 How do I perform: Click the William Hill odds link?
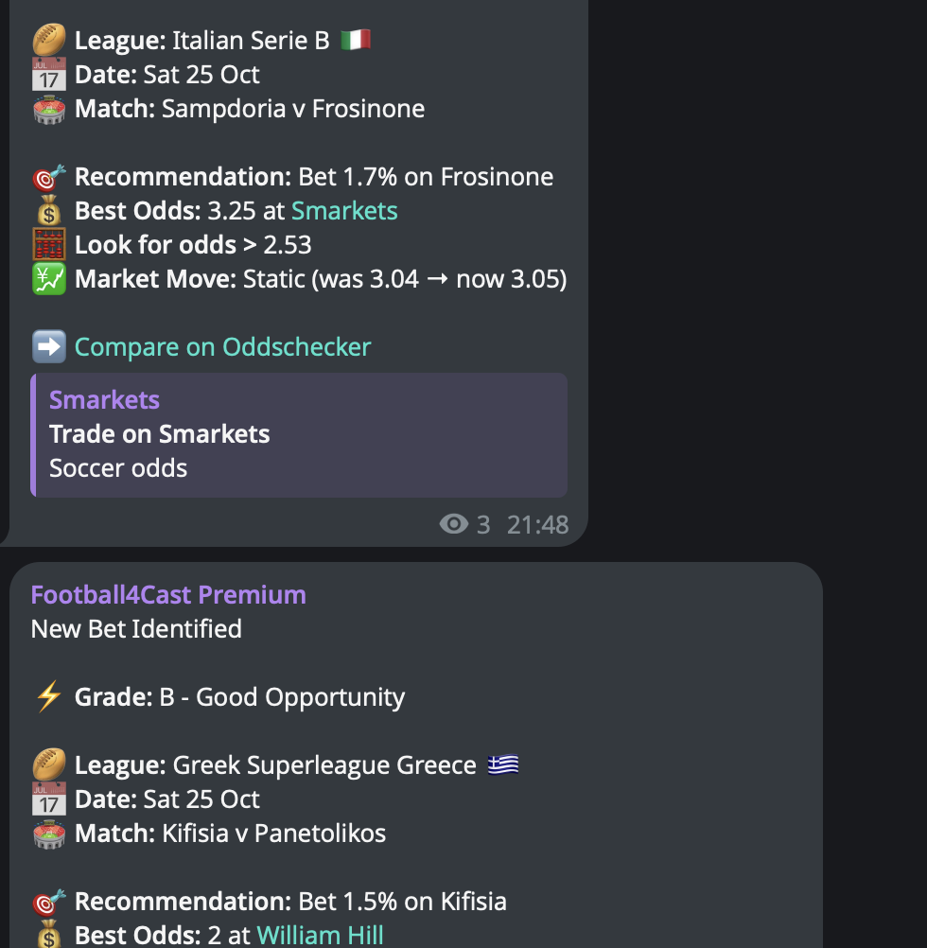coord(320,935)
